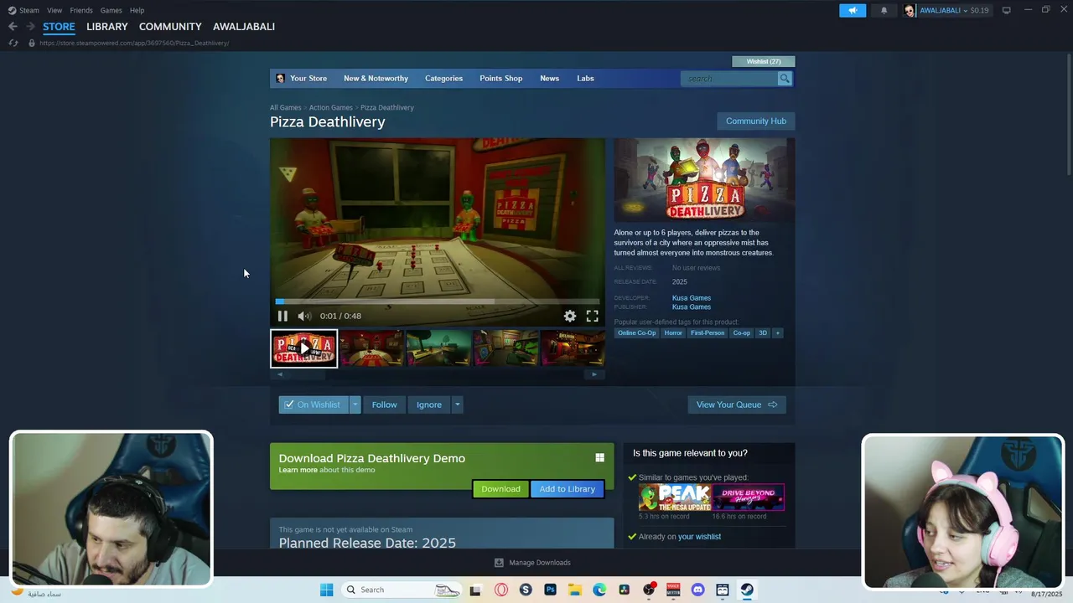1073x603 pixels.
Task: Open Kusa Games developer link
Action: pos(692,298)
